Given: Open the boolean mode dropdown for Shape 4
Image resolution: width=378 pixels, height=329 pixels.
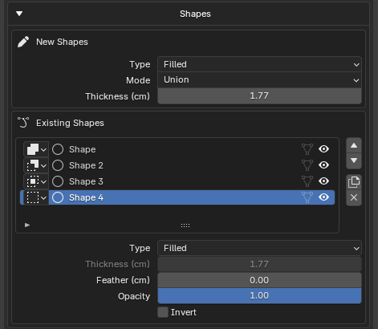Looking at the screenshot, I should [x=36, y=197].
